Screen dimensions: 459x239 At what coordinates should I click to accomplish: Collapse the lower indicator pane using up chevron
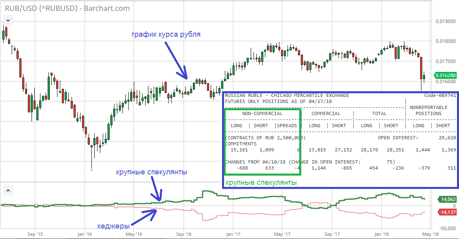[x=8, y=191]
